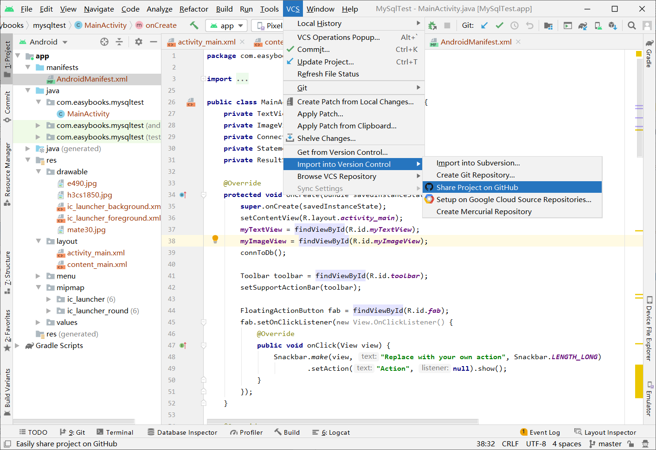Click the large yellow warning stripe marker
This screenshot has height=450, width=656.
[639, 381]
